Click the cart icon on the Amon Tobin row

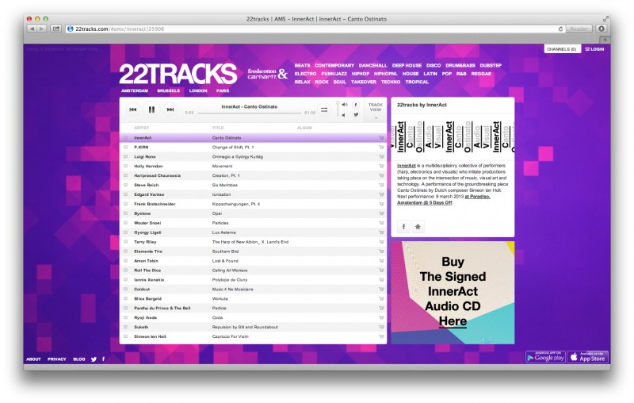coord(381,261)
